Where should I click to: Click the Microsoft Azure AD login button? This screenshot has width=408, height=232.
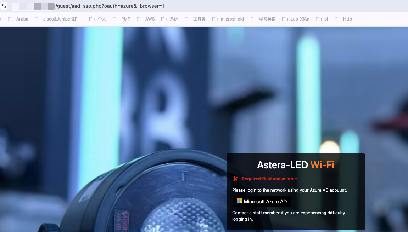click(262, 202)
